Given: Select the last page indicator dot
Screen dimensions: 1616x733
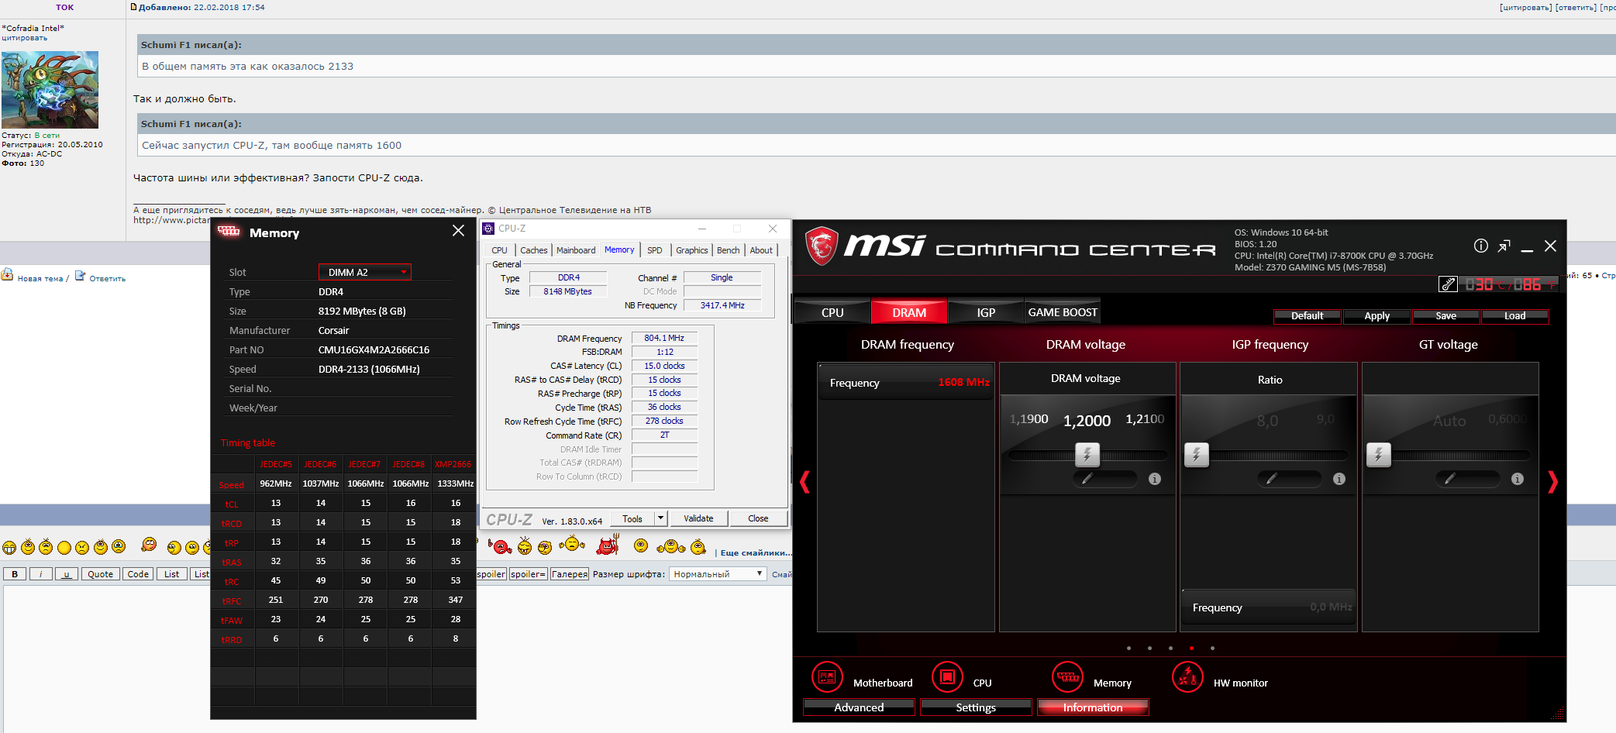Looking at the screenshot, I should [x=1212, y=648].
